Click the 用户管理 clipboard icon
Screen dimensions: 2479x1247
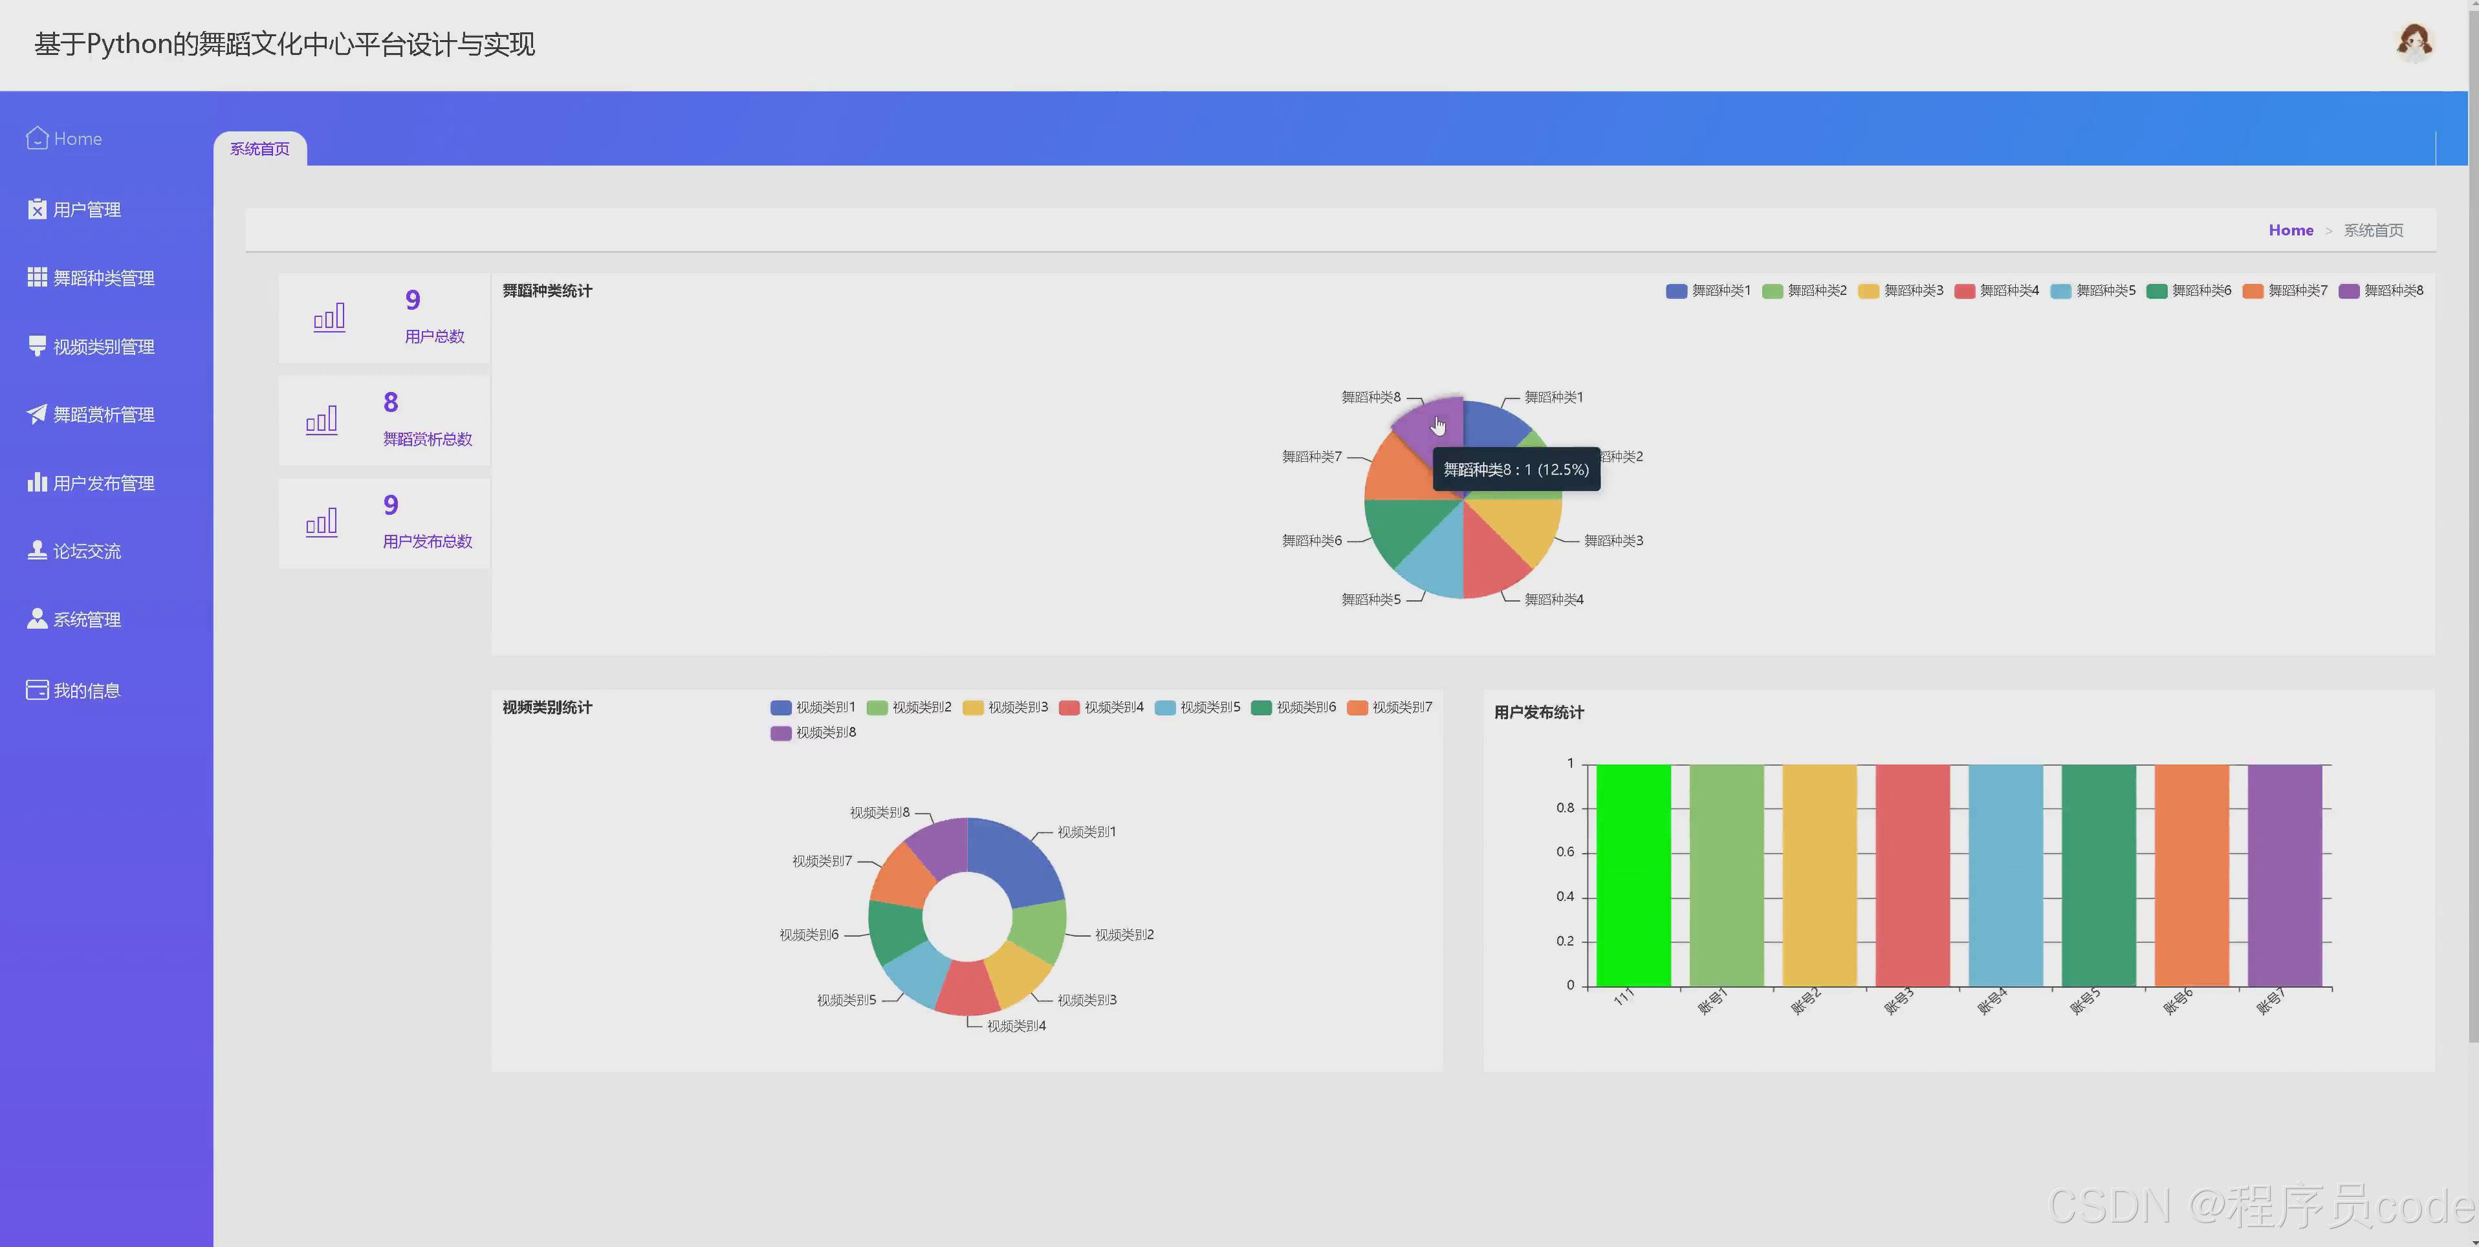[37, 210]
